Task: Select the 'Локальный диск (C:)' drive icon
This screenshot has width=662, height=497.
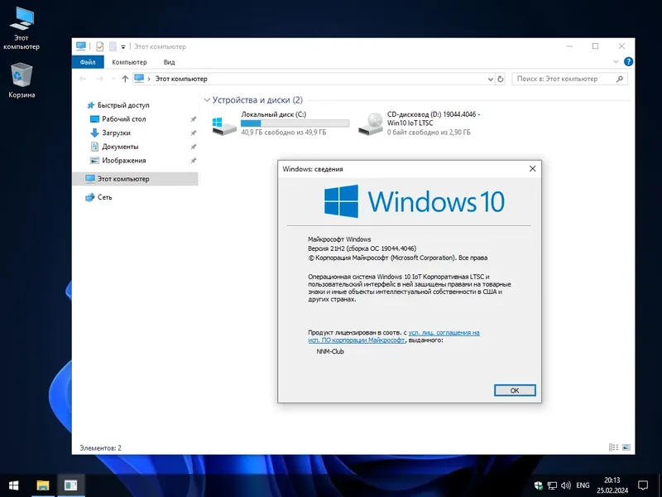Action: pos(223,126)
